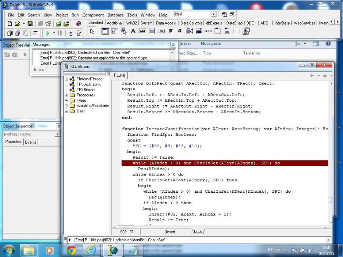Open the Component menu
Viewport: 343px width, 257px height.
(93, 15)
